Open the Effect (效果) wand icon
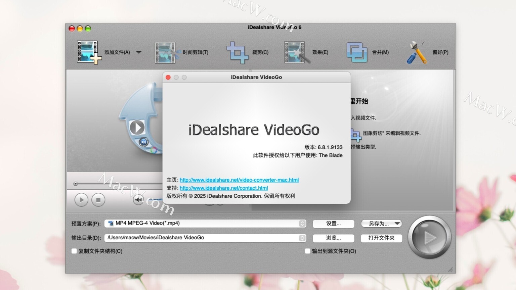 point(297,52)
